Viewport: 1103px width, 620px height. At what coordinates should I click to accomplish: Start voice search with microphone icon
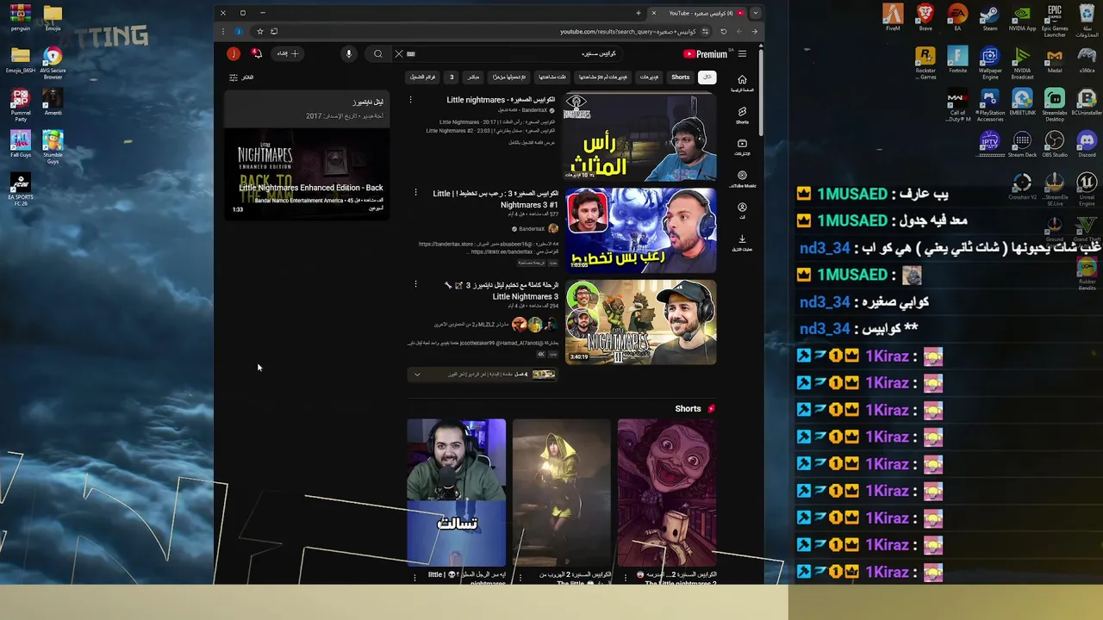(x=349, y=54)
